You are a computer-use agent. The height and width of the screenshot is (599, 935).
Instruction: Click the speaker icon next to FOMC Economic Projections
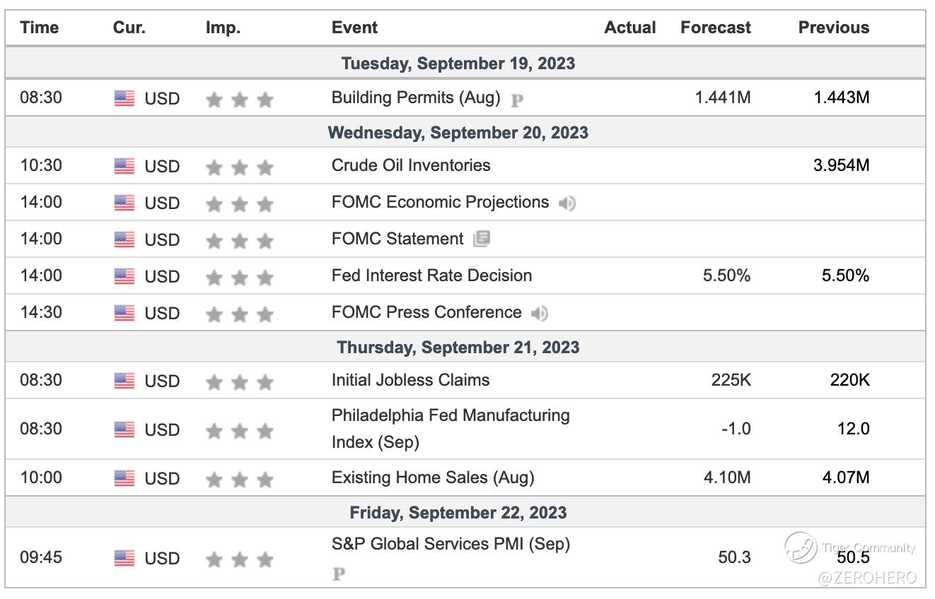click(567, 203)
